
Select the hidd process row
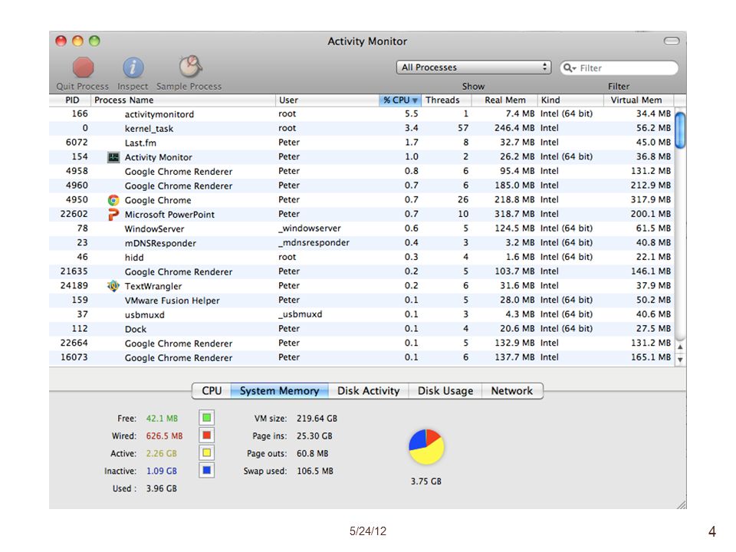click(x=361, y=258)
